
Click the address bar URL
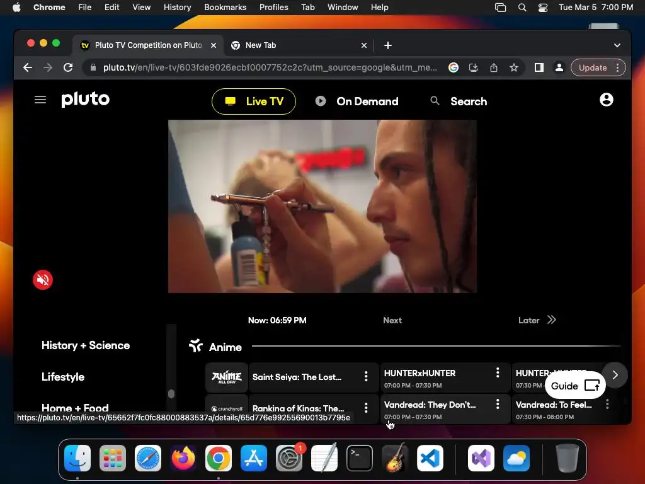270,67
